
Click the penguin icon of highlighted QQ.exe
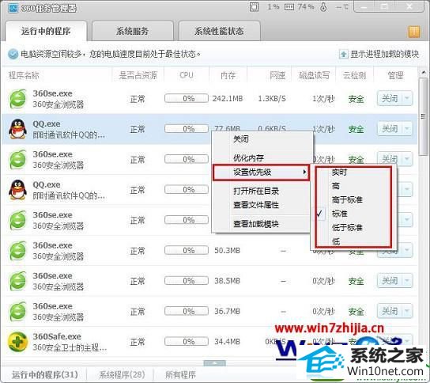coord(18,129)
